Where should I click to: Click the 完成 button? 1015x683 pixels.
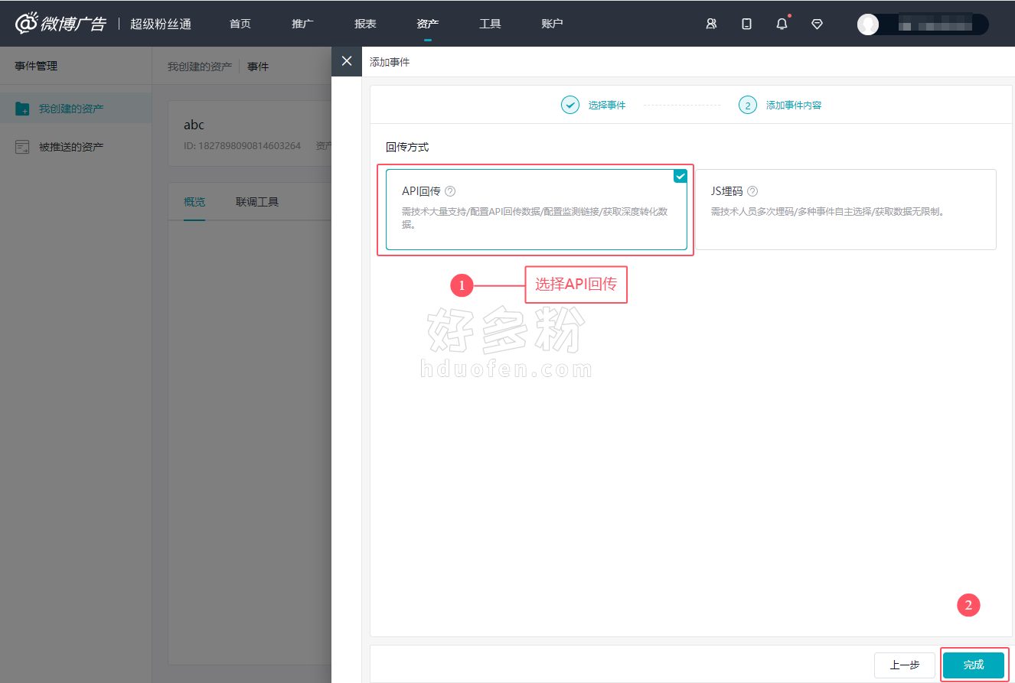974,665
